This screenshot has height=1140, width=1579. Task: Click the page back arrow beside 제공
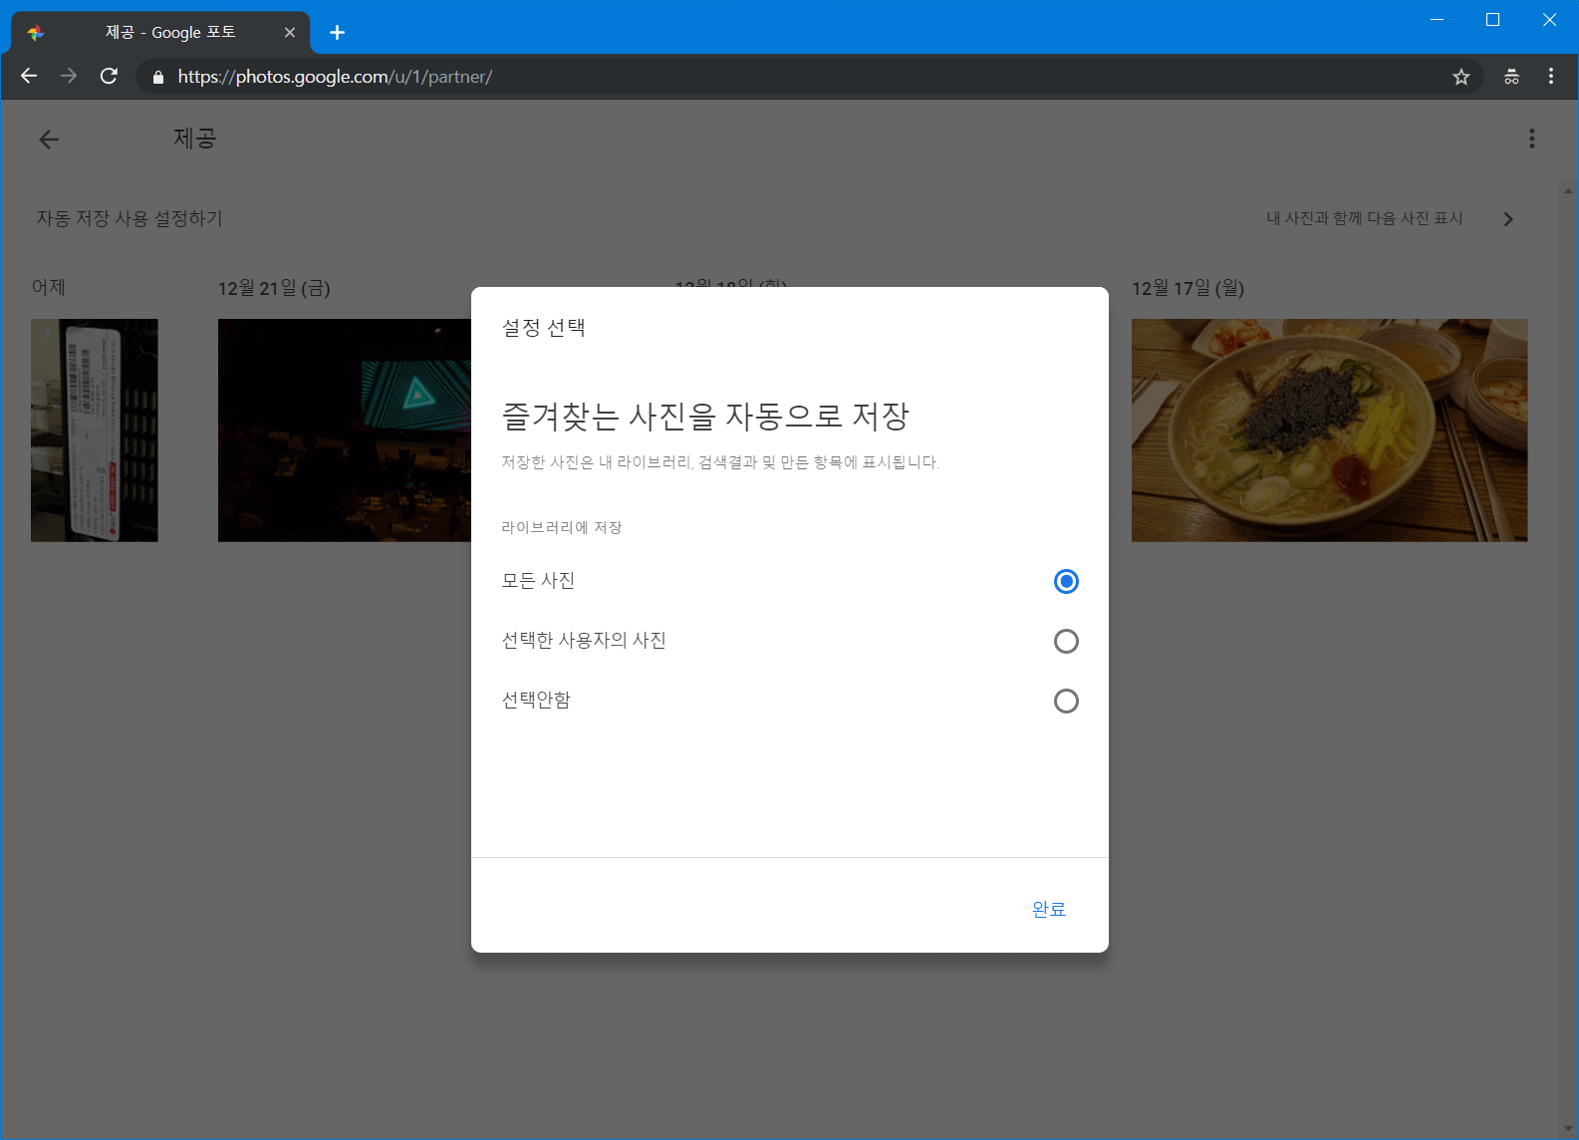point(49,140)
